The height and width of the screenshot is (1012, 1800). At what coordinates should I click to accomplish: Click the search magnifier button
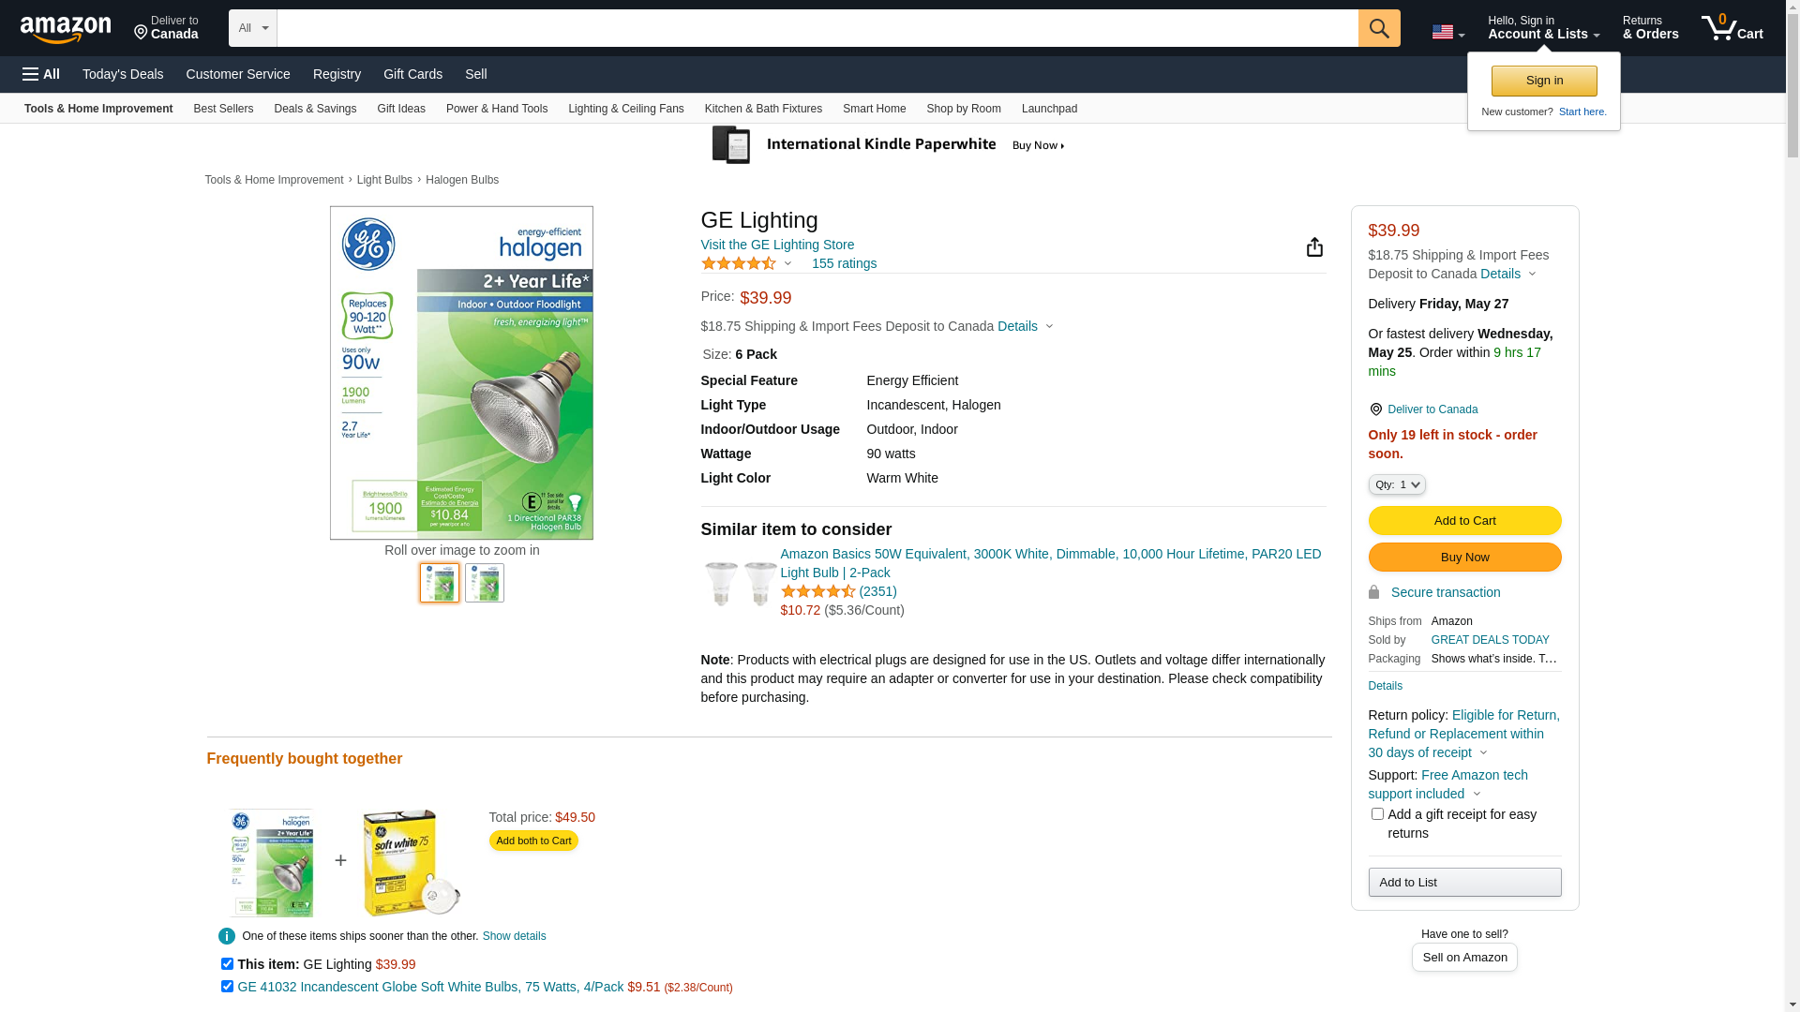(1378, 28)
